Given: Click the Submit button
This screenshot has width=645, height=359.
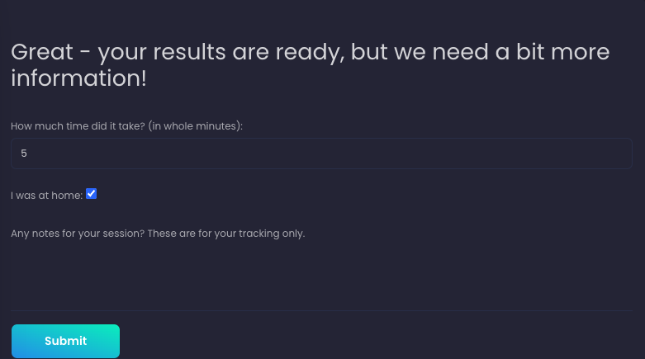Looking at the screenshot, I should tap(65, 341).
